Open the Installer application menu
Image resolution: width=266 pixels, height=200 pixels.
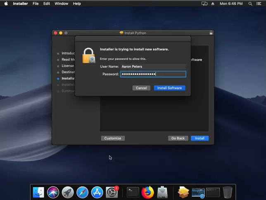click(x=20, y=4)
